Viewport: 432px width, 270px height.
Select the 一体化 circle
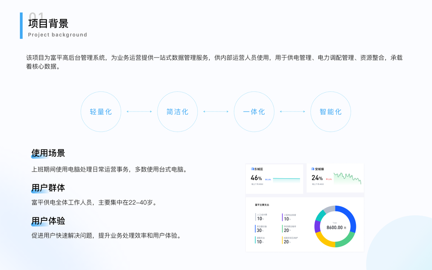point(254,112)
